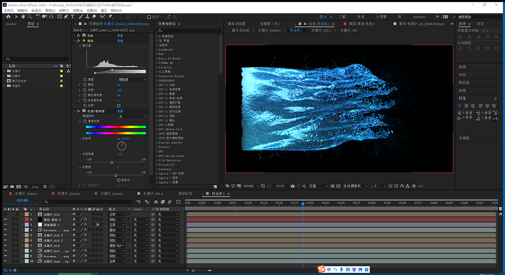The width and height of the screenshot is (505, 275).
Task: Open the 活动摄像机 camera view dropdown
Action: coord(352,186)
